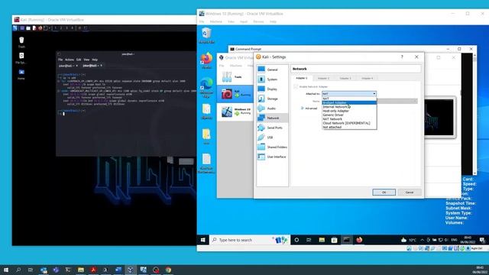Open Help menu in Kali terminal
The image size is (489, 275).
[x=95, y=60]
